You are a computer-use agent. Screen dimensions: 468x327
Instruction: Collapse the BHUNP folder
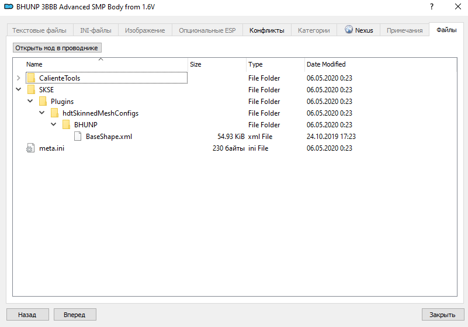(x=53, y=124)
